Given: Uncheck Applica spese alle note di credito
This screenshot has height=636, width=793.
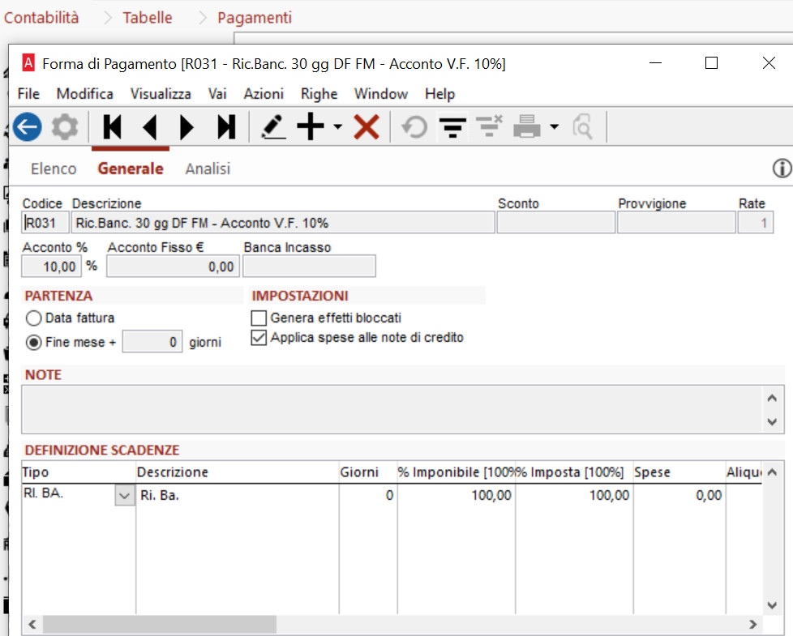Looking at the screenshot, I should click(x=259, y=338).
